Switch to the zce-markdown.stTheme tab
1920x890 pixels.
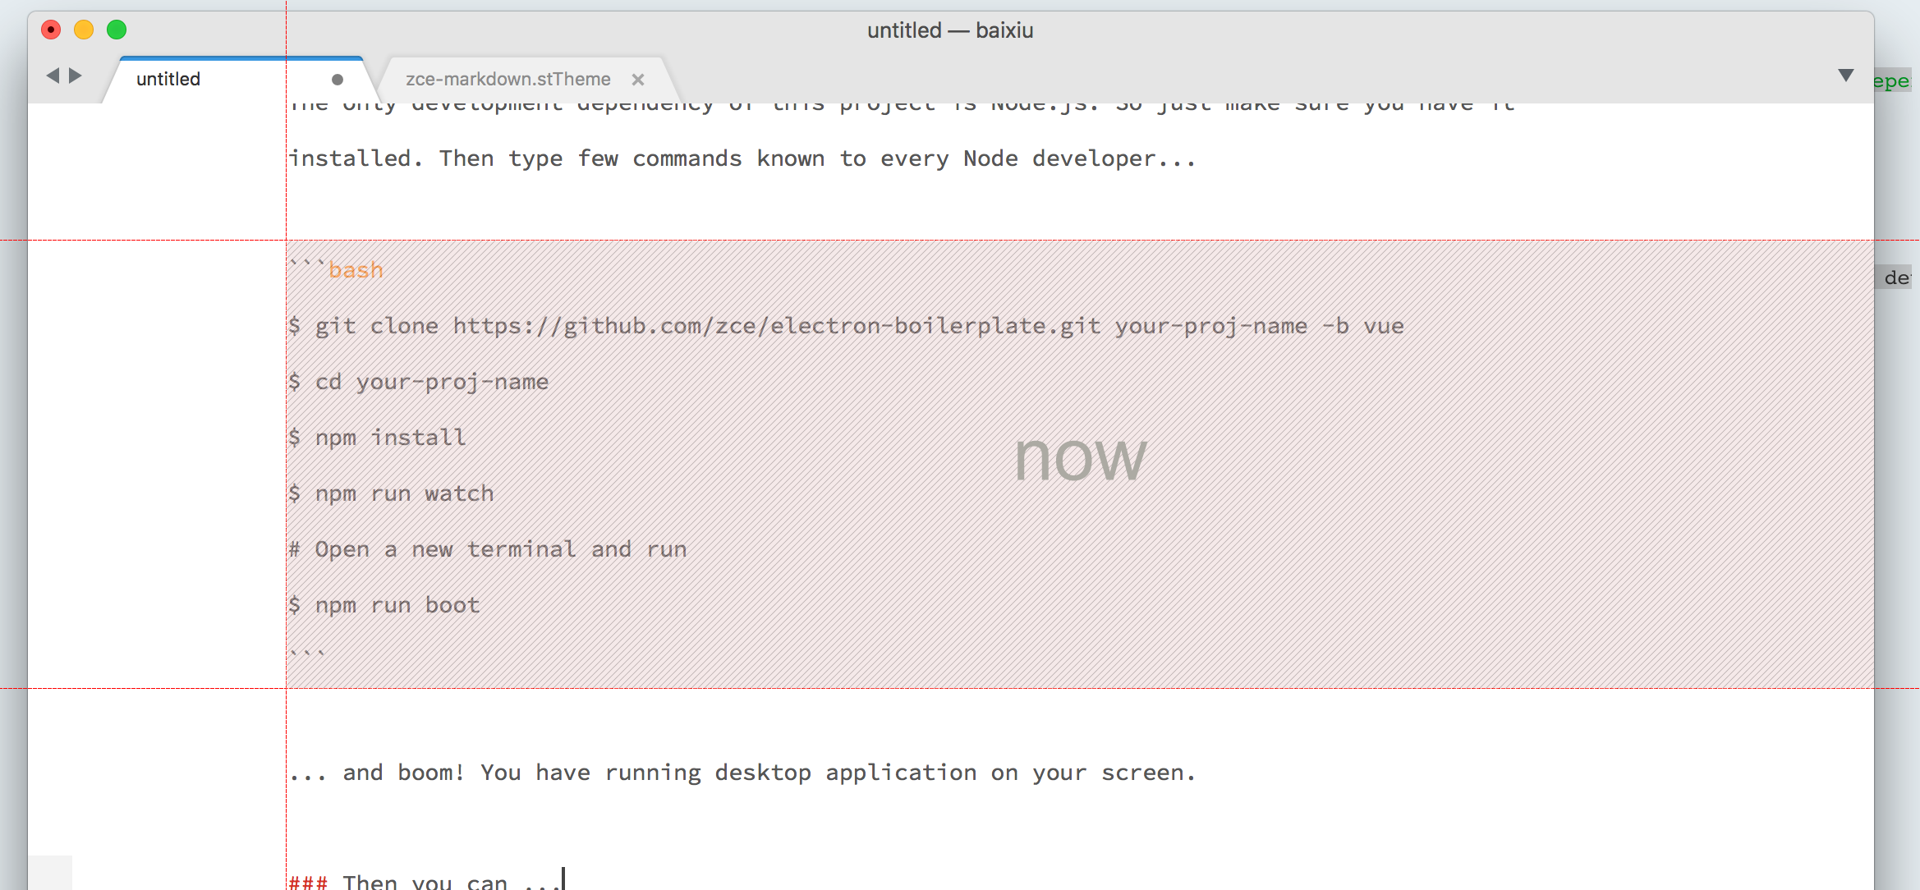(508, 80)
